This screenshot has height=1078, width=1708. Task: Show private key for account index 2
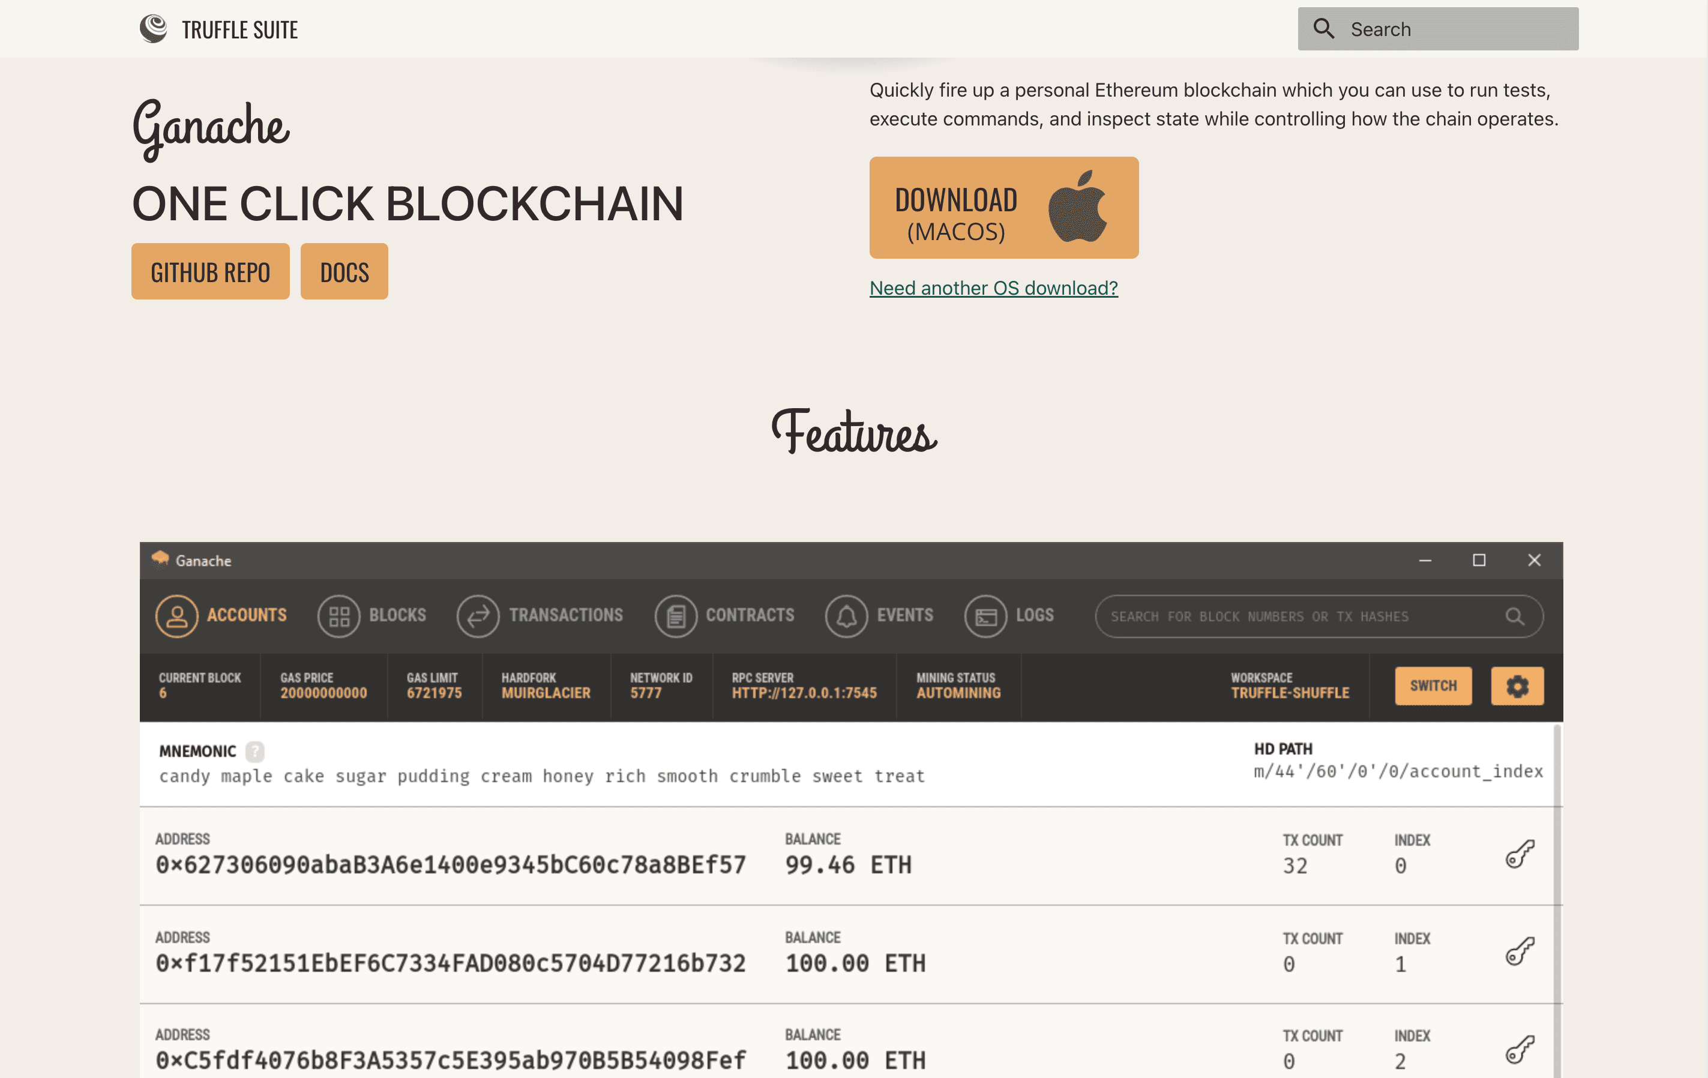point(1520,1049)
